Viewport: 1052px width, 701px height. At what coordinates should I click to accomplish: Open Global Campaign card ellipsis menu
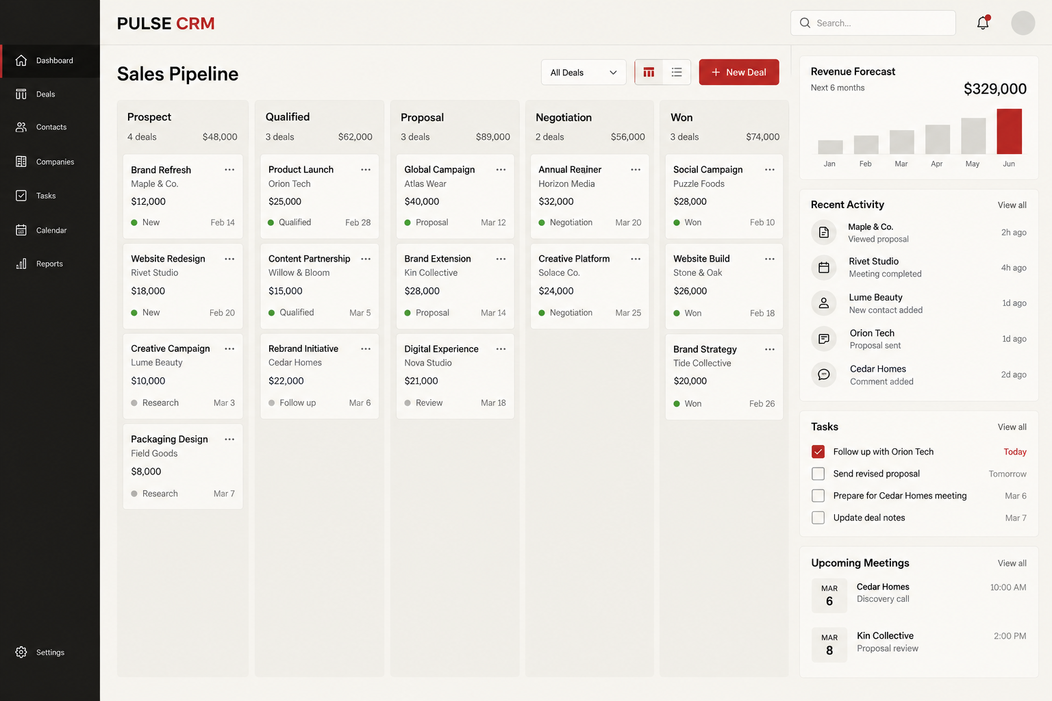point(501,170)
